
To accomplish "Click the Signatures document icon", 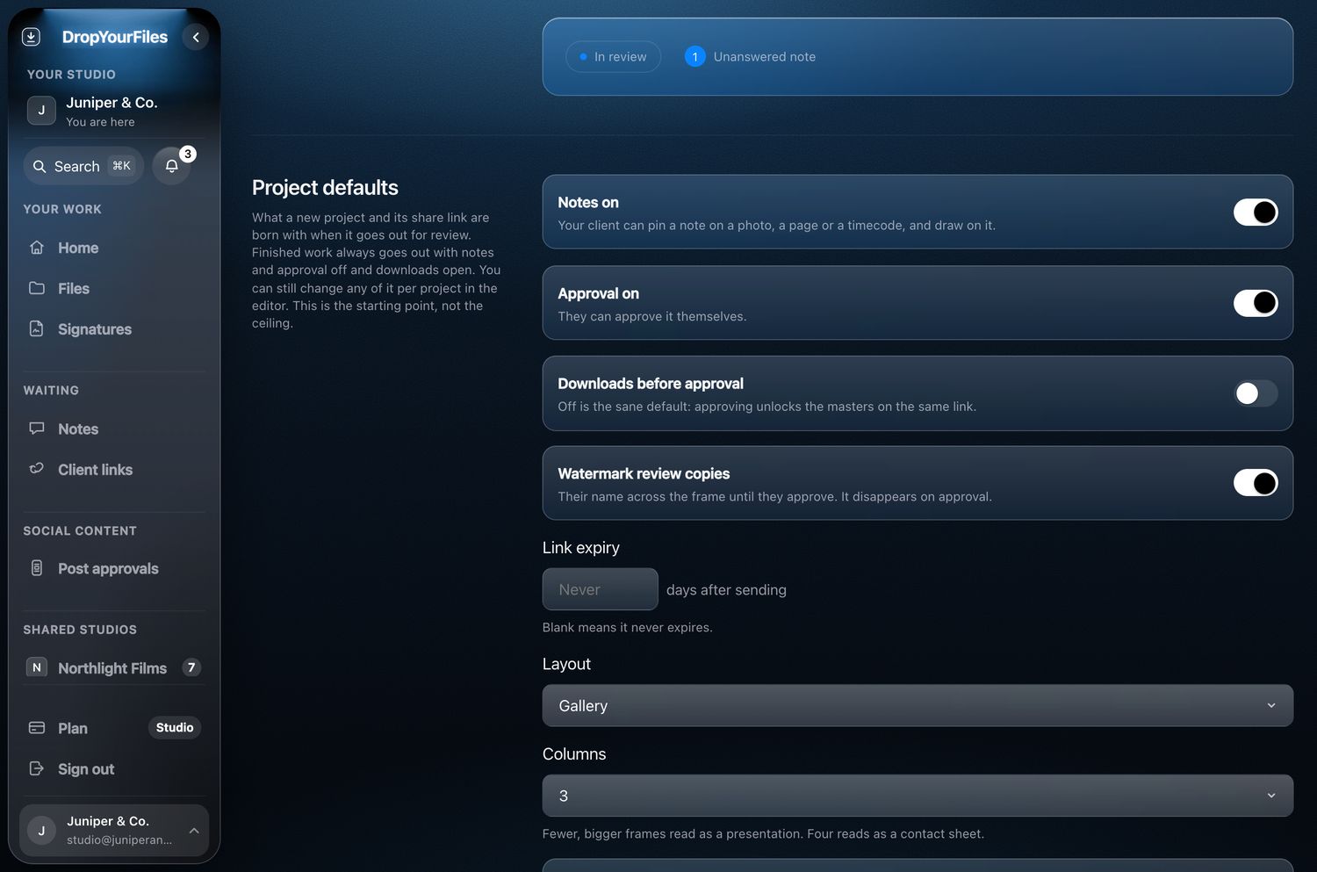I will point(37,328).
